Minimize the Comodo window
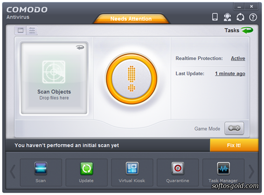 point(239,7)
